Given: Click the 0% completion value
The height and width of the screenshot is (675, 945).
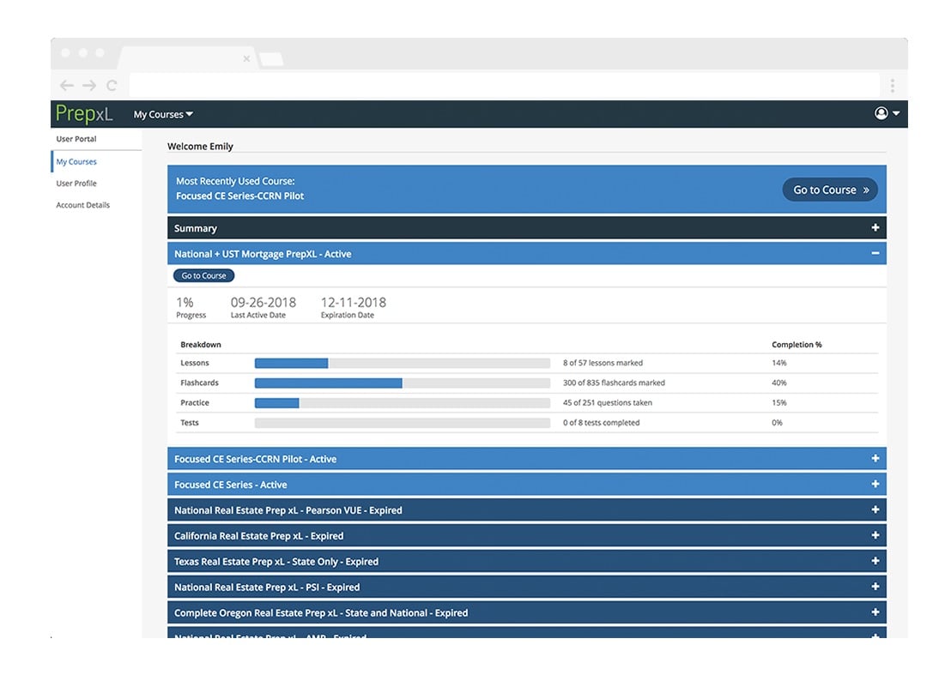Looking at the screenshot, I should [x=777, y=423].
